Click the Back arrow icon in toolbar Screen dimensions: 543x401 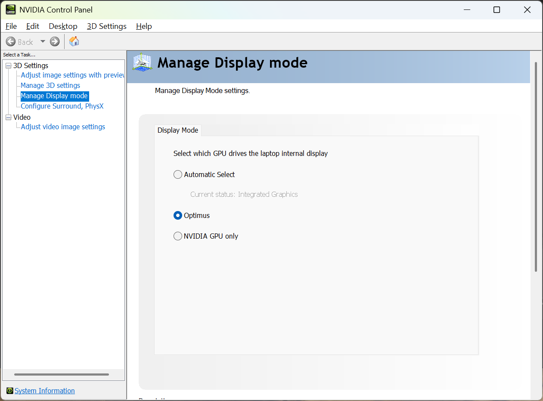(11, 41)
